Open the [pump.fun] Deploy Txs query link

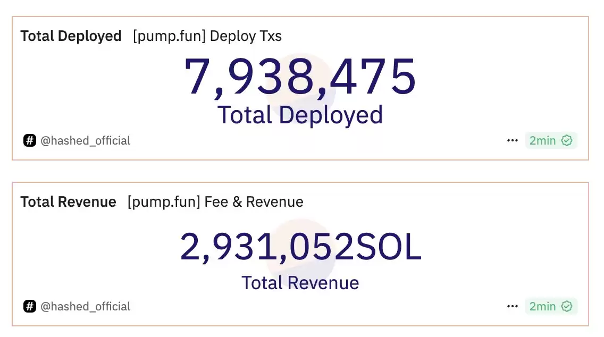[x=207, y=36]
